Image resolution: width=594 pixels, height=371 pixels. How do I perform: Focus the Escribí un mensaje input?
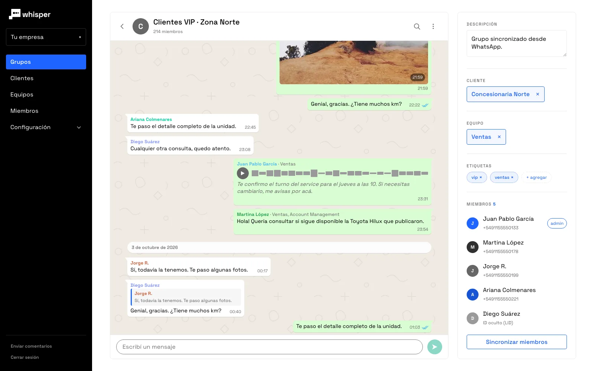270,347
